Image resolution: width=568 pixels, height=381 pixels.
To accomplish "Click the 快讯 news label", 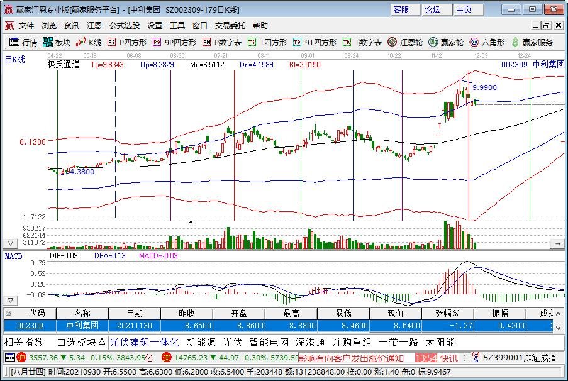I will pyautogui.click(x=449, y=358).
